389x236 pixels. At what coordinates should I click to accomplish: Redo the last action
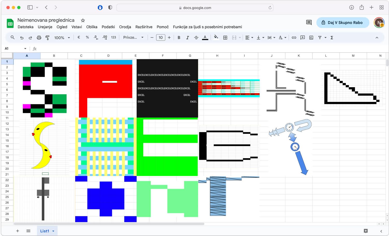point(30,38)
